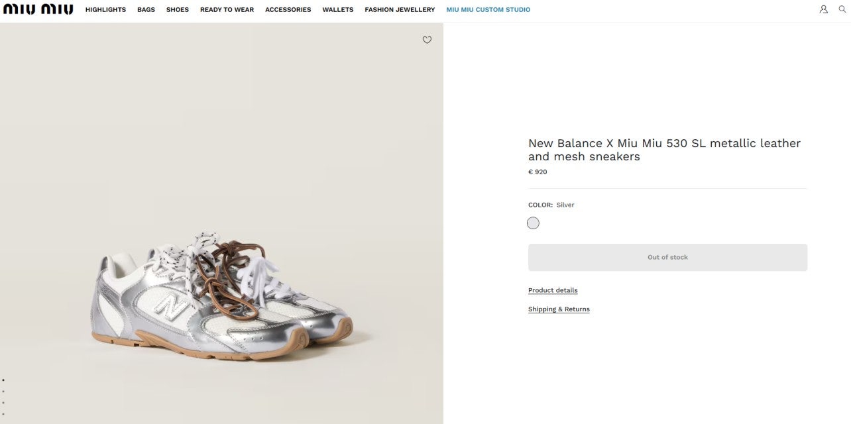Viewport: 851px width, 424px height.
Task: Expand Shipping & Returns information
Action: click(559, 309)
